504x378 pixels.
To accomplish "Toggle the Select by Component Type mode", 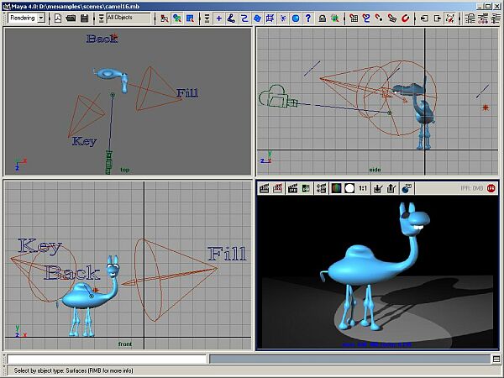I will (191, 18).
